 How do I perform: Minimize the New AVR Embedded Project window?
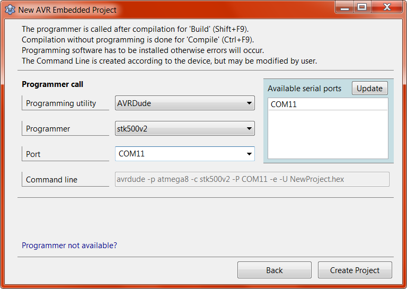[343, 7]
